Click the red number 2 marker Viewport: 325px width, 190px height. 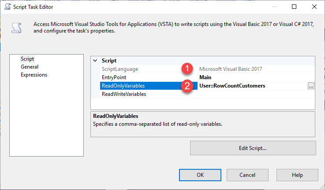(x=189, y=86)
